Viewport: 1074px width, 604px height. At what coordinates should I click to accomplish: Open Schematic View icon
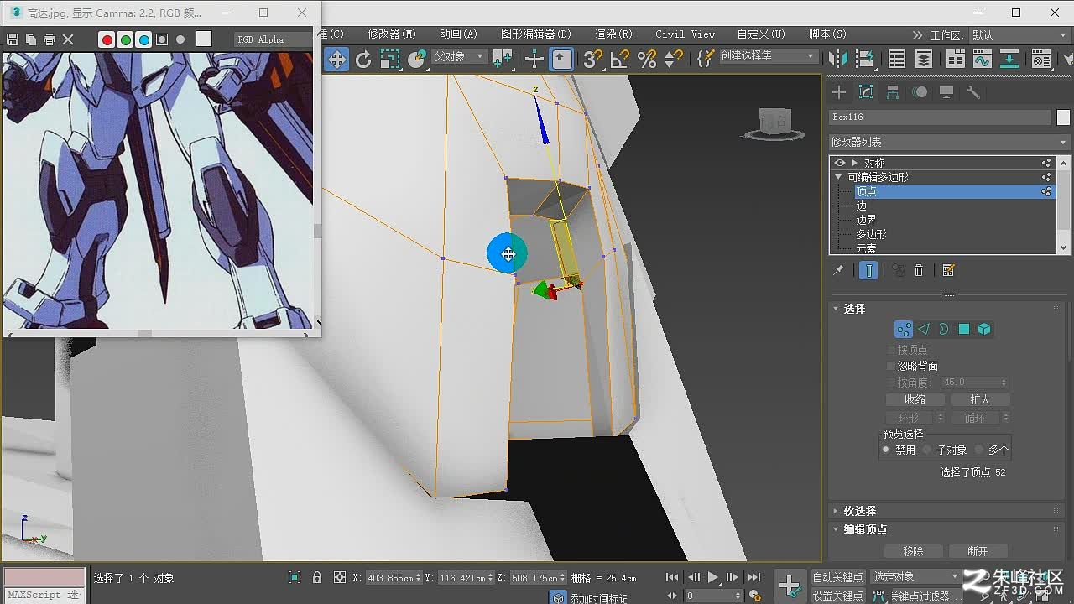pos(1009,59)
